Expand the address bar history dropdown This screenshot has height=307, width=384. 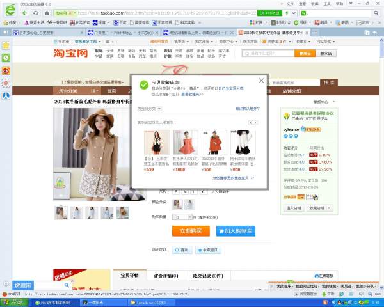click(294, 13)
